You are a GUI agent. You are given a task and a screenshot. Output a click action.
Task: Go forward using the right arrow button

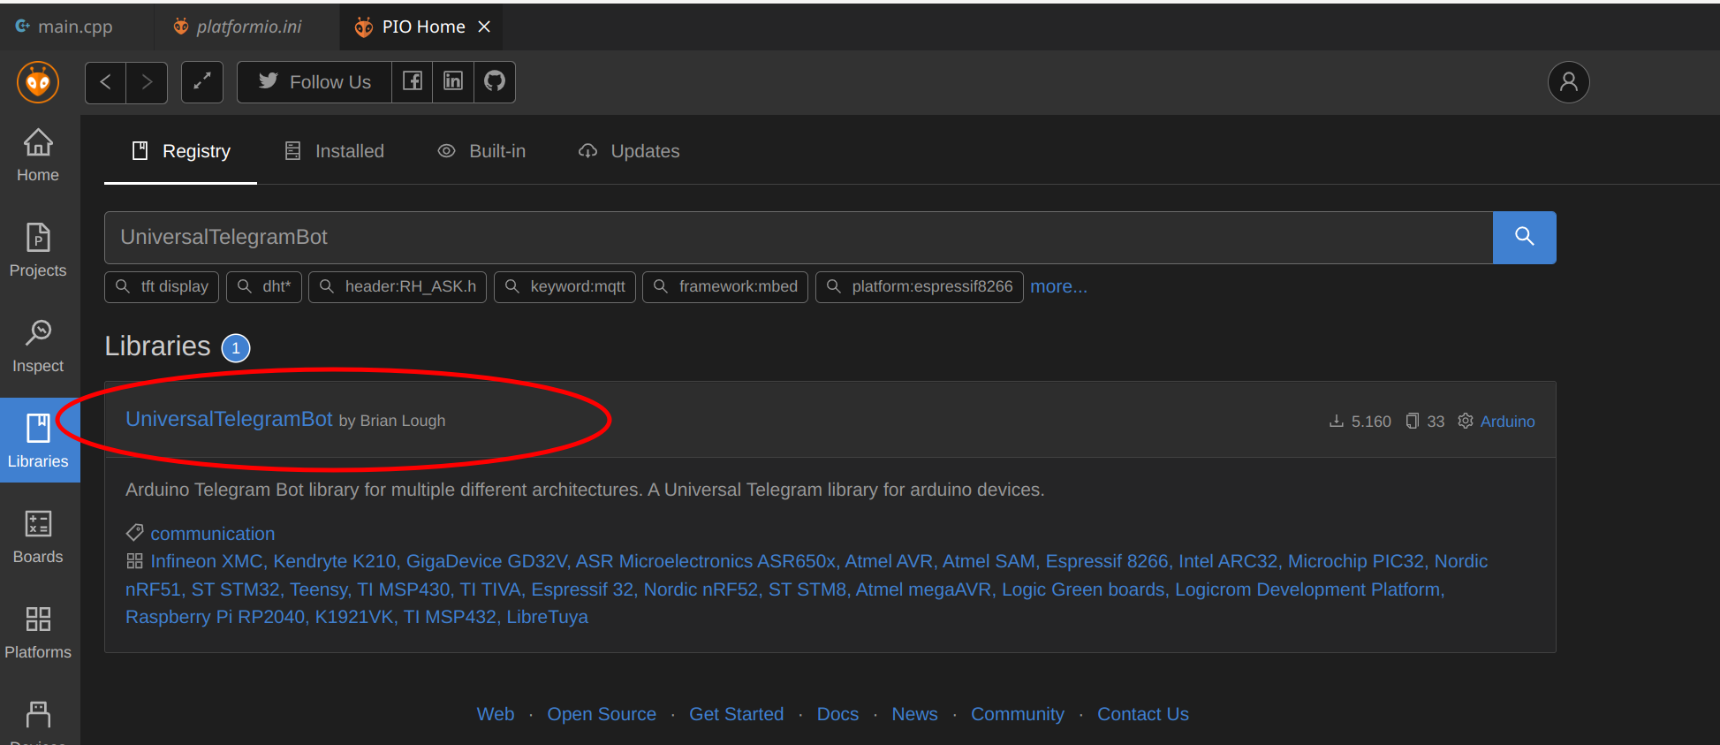(x=147, y=82)
